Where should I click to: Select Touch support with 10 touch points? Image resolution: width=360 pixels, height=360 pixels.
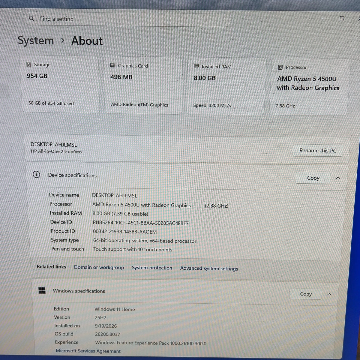[x=133, y=249]
